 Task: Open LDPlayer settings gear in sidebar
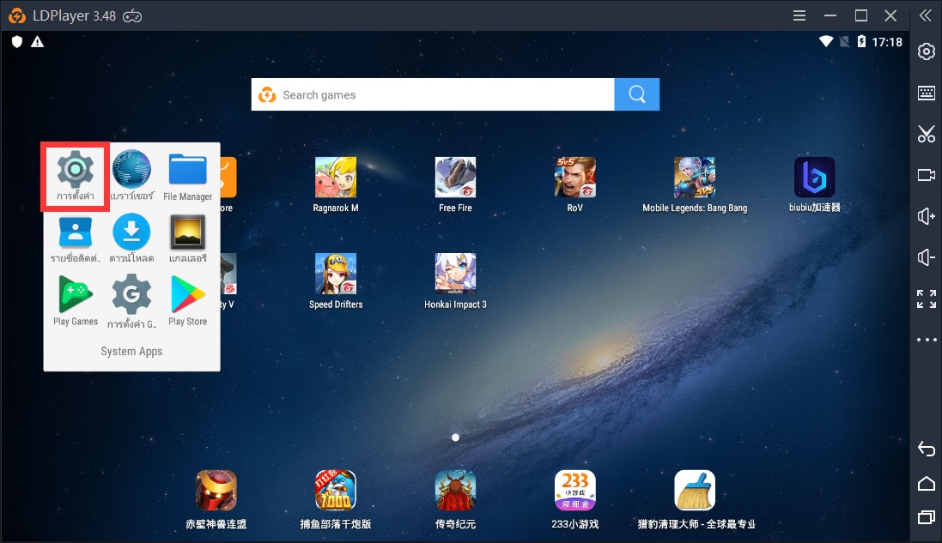click(926, 51)
